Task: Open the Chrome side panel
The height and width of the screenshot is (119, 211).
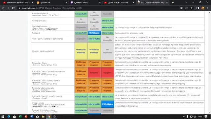Action: [197, 8]
